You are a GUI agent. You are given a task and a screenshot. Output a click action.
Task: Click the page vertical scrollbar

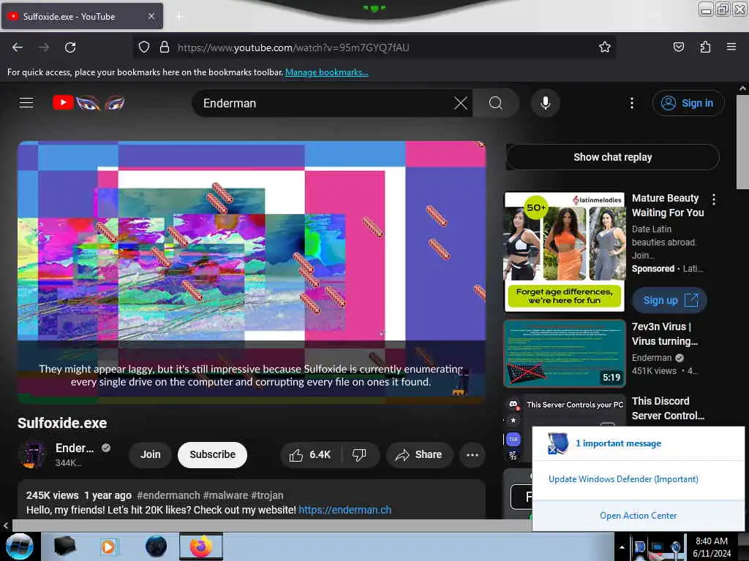[742, 143]
